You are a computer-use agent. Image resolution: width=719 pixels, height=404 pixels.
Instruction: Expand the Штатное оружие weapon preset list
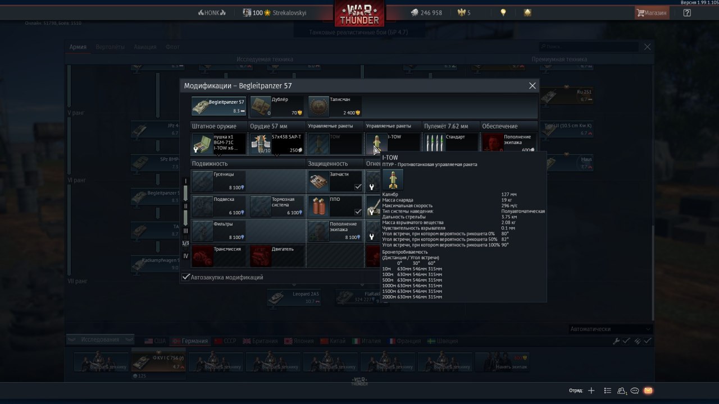pyautogui.click(x=219, y=156)
